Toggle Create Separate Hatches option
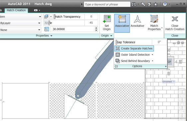The height and width of the screenshot is (121, 187). 134,48
